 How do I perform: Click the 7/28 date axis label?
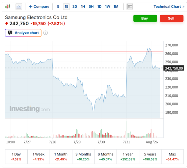click(x=53, y=142)
